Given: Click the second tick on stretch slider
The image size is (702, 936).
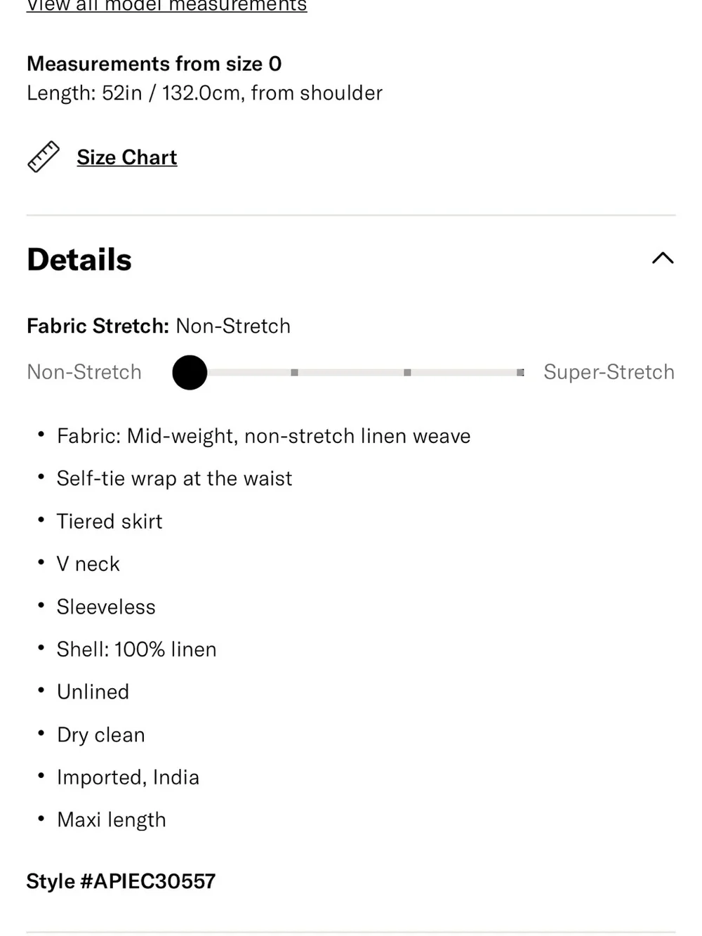Looking at the screenshot, I should [x=294, y=372].
